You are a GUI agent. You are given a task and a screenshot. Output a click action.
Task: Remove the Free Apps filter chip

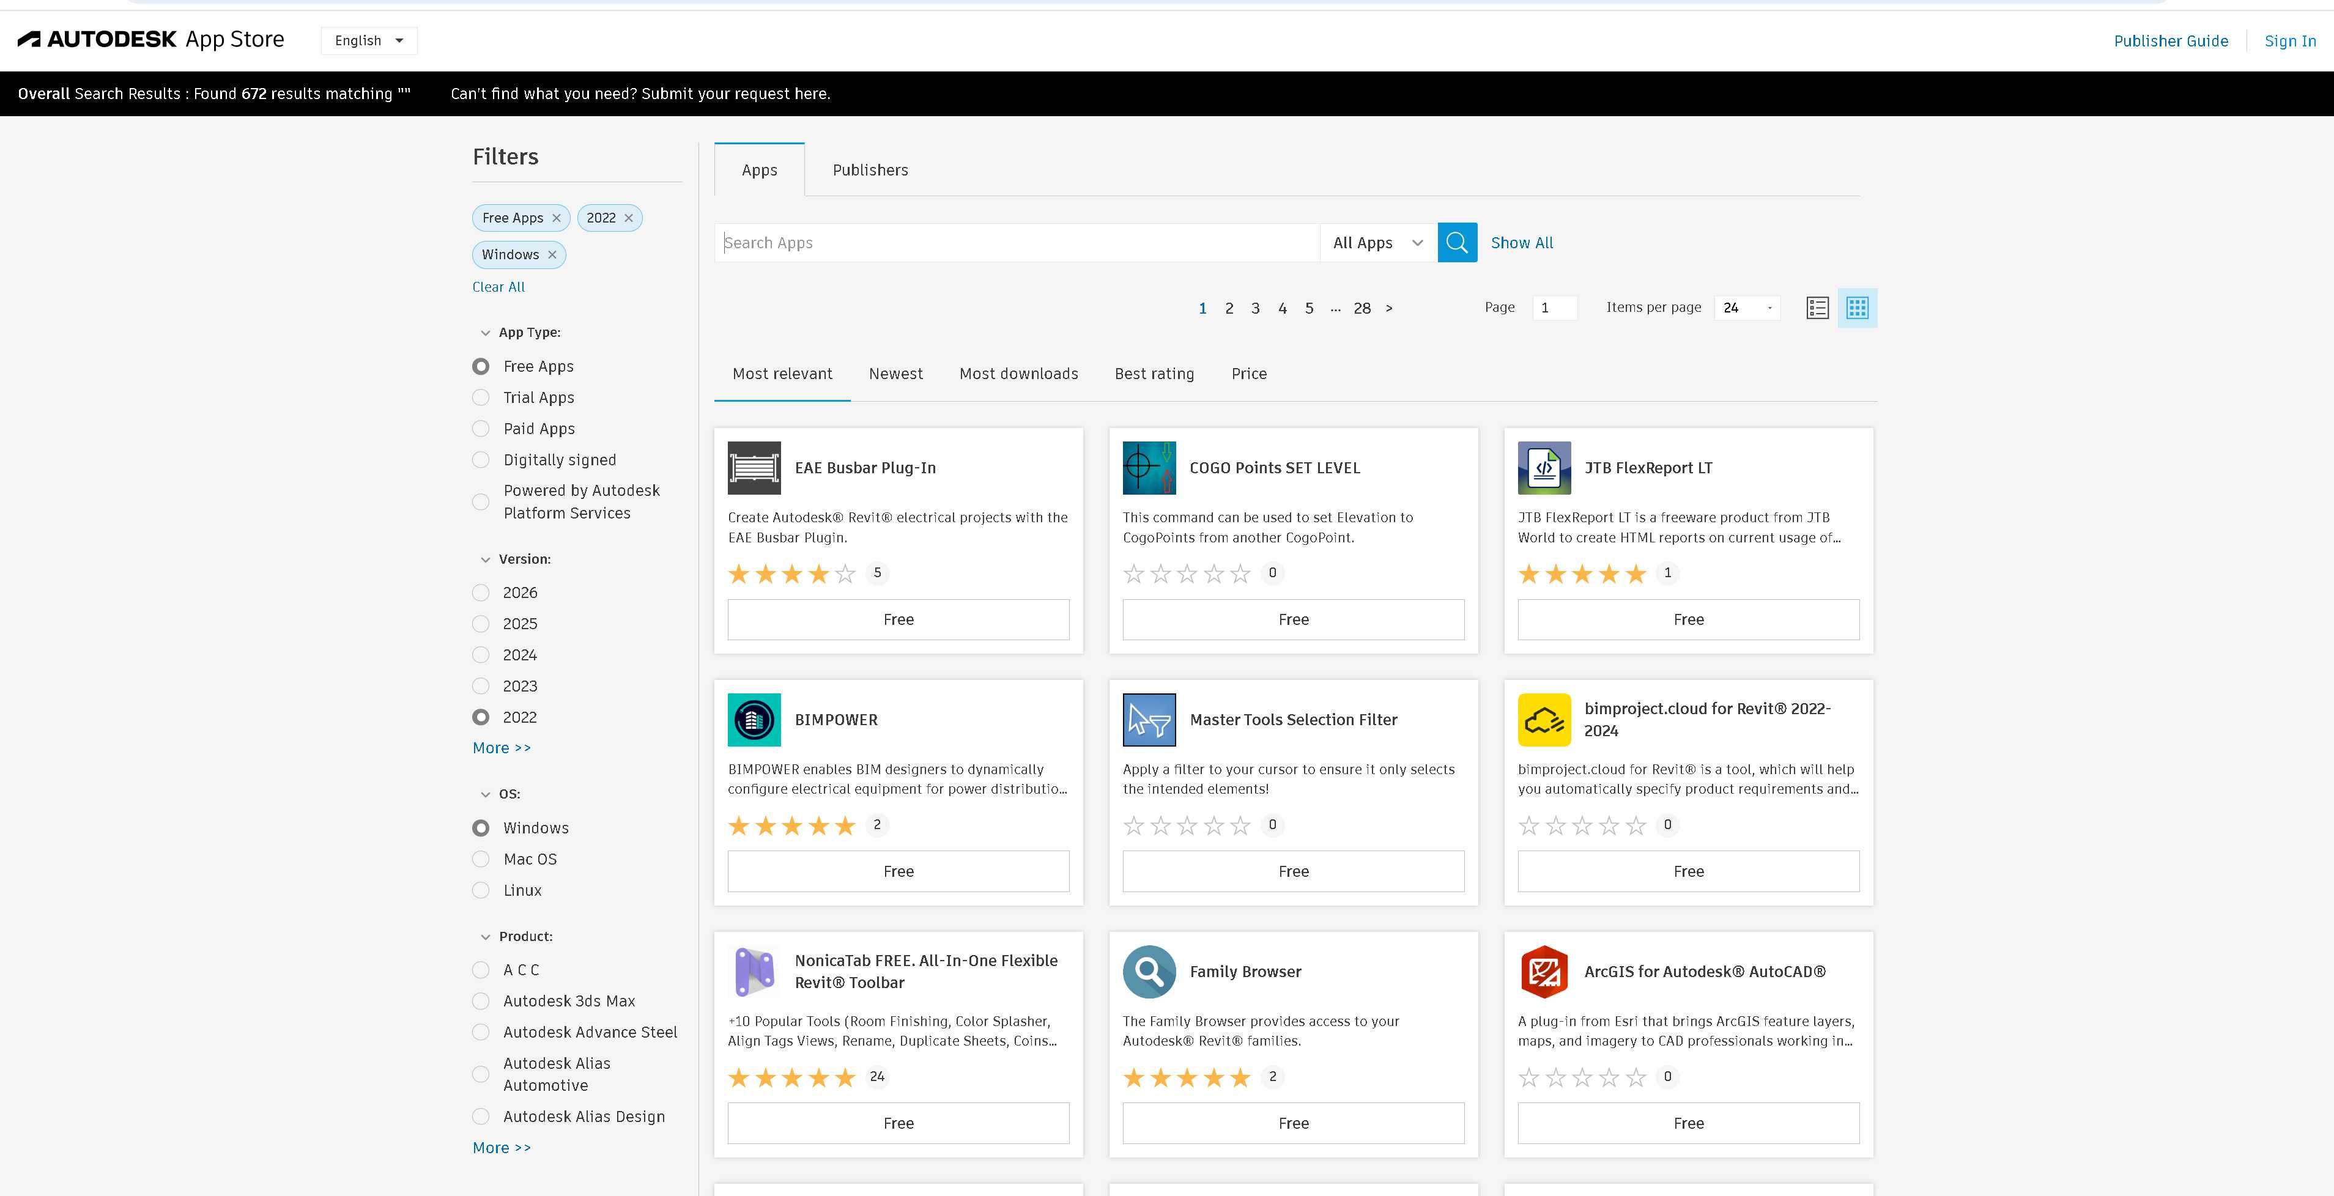(557, 218)
